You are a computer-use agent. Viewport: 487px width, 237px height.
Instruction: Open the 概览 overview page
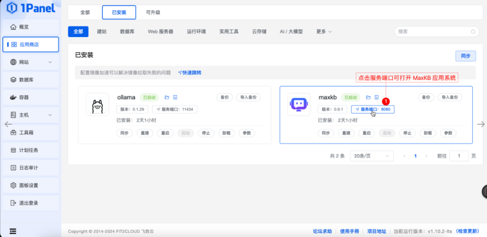(30, 27)
